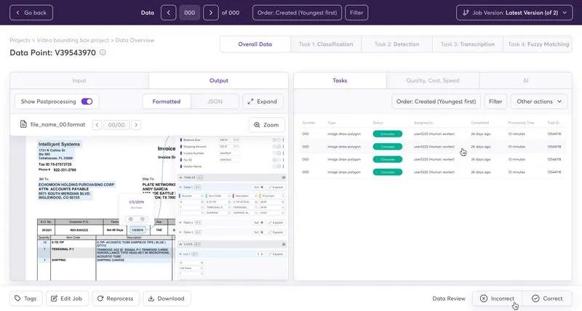This screenshot has width=582, height=311.
Task: Click the info icon beside Data Point V39543970
Action: click(x=103, y=52)
